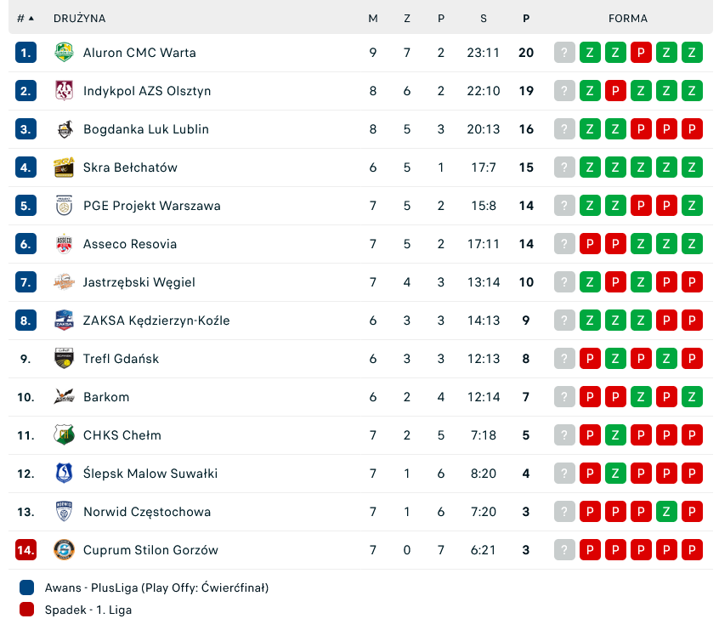Click the Cuprum Stilon Gorzów logo
719x630 pixels.
(64, 550)
